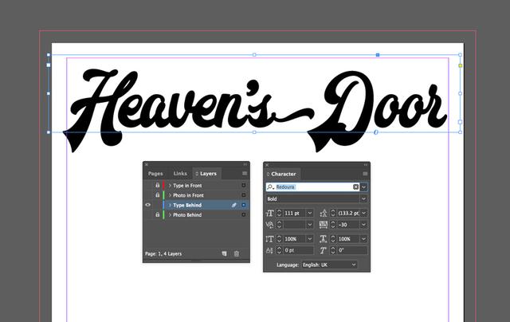Click the 0 pt baseline shift field
The height and width of the screenshot is (322, 510).
pos(298,250)
